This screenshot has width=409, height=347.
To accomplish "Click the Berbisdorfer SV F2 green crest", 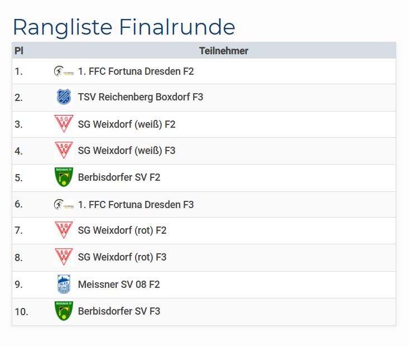I will (64, 177).
